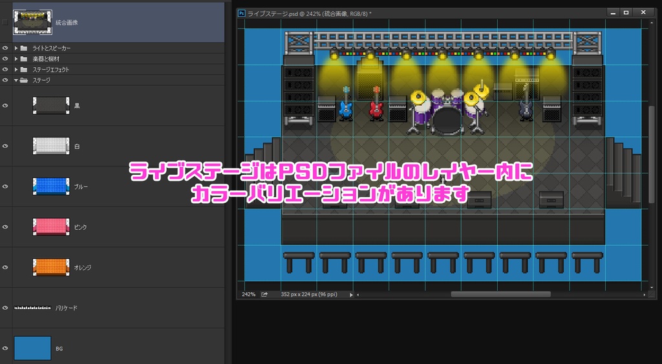Hide the ステージエフェクト group

(5, 69)
